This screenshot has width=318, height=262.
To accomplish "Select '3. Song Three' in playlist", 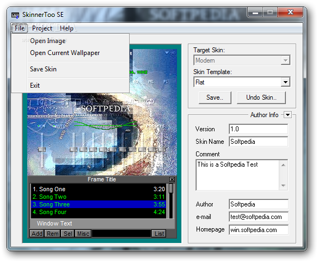I will click(x=99, y=204).
